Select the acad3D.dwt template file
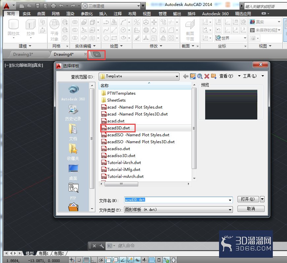 118,128
